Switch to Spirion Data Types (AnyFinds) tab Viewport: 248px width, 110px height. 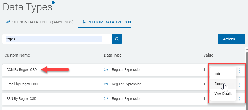click(40, 22)
